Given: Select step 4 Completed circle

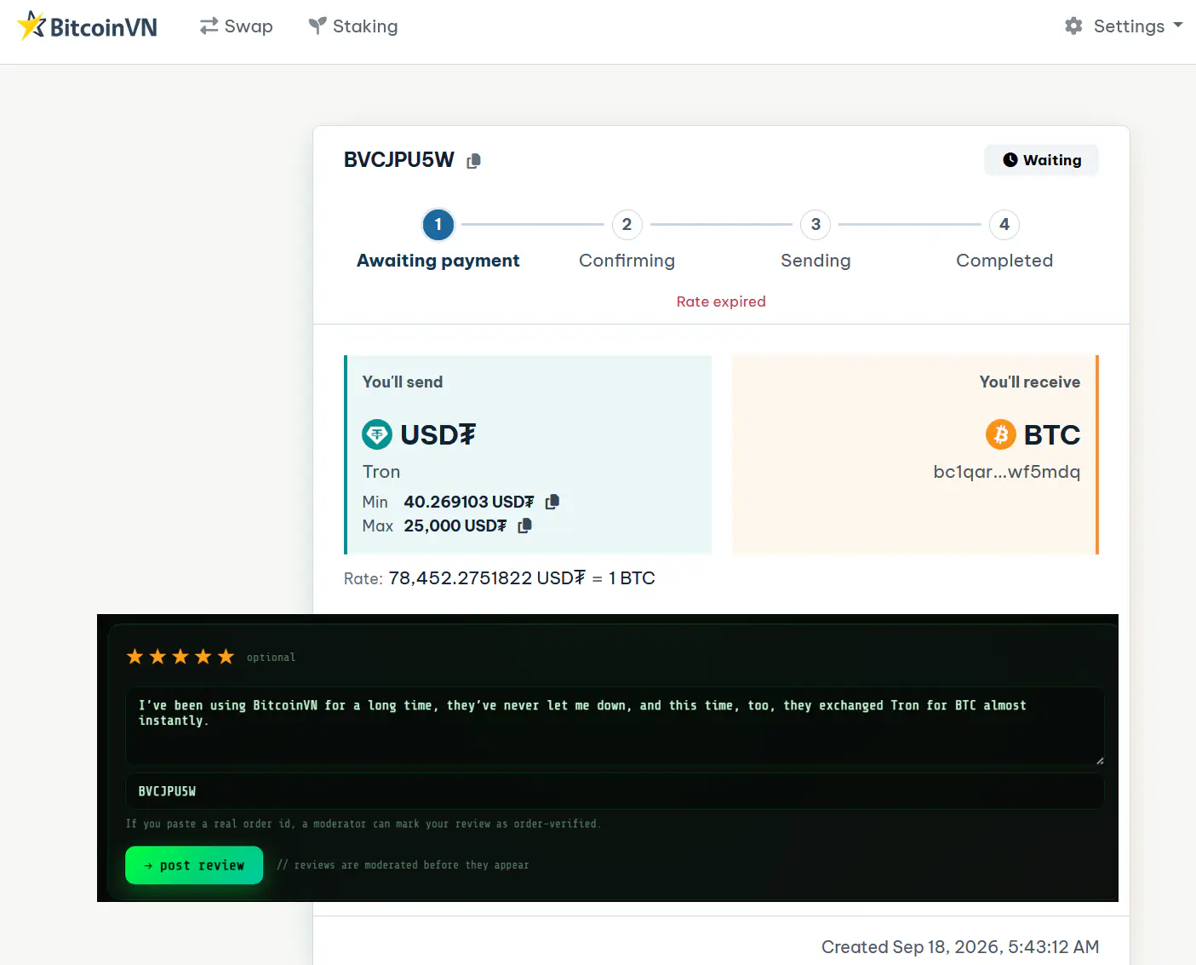Looking at the screenshot, I should (1004, 225).
